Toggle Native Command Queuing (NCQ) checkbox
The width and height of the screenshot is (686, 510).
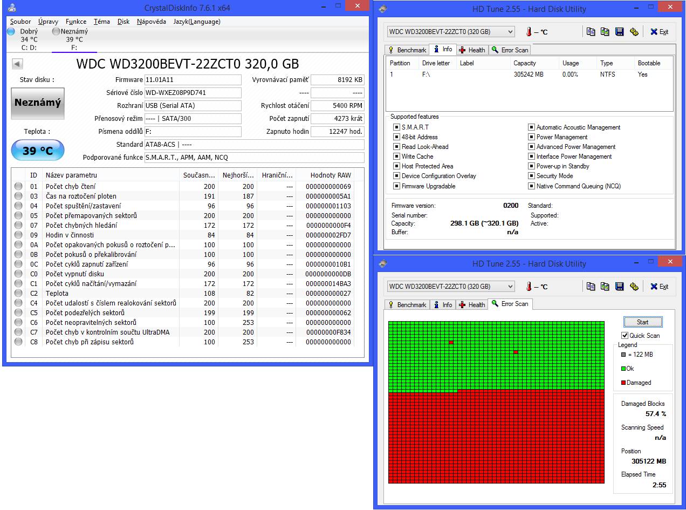pos(531,186)
